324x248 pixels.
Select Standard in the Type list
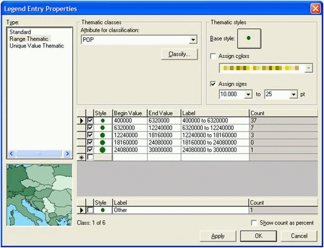pos(20,32)
